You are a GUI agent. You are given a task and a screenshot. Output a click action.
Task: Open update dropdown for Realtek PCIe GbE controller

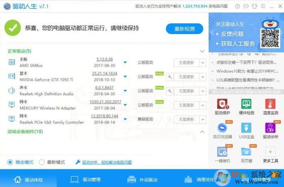pyautogui.click(x=203, y=119)
